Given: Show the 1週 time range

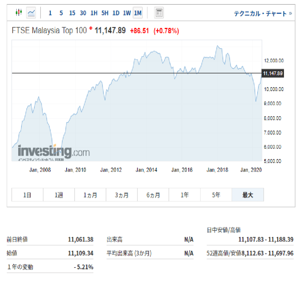Looking at the screenshot, I should [x=59, y=195].
